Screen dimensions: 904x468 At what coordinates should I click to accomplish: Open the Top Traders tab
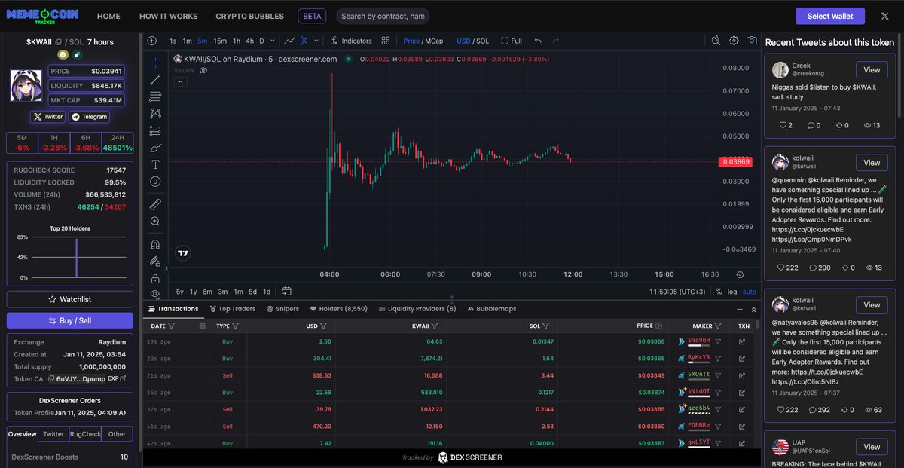pos(232,309)
